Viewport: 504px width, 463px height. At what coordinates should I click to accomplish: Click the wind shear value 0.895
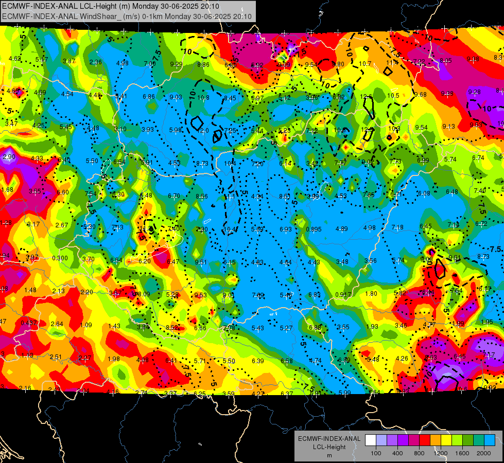tap(314, 229)
